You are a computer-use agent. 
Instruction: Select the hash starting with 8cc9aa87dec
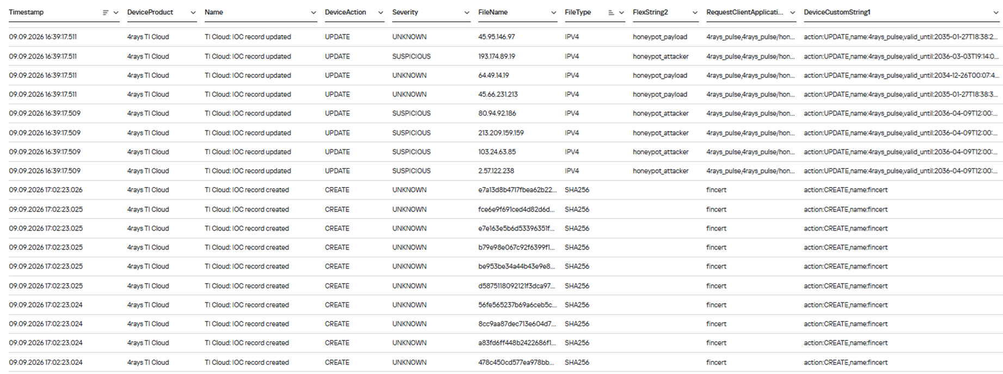click(x=517, y=325)
